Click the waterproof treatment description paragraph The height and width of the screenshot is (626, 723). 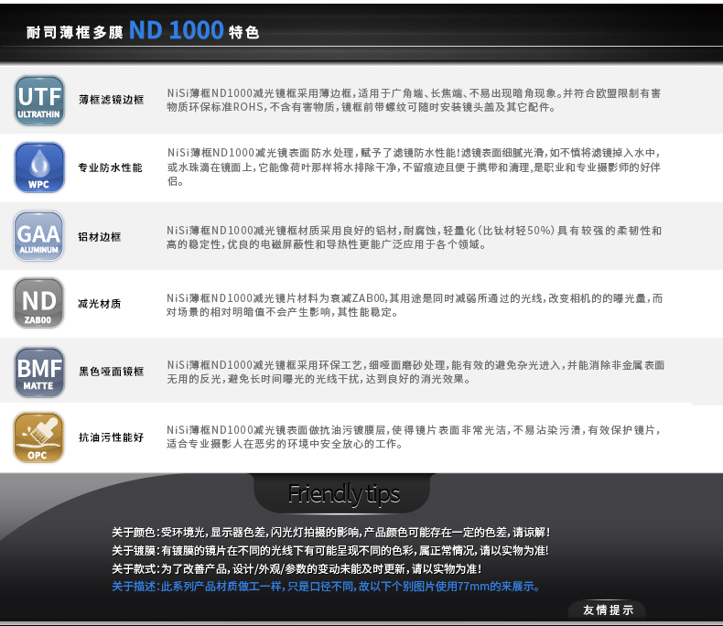pyautogui.click(x=414, y=167)
